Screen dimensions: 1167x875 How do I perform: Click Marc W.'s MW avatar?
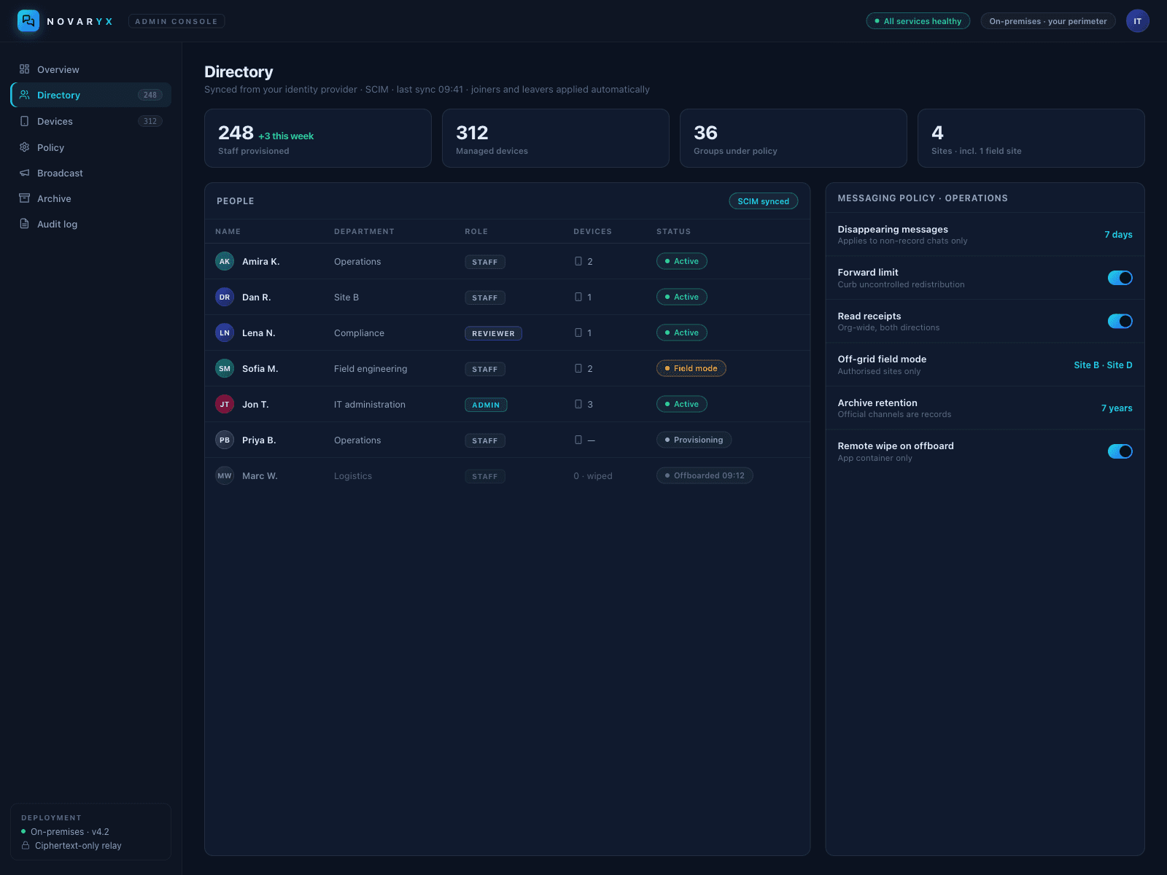[225, 475]
